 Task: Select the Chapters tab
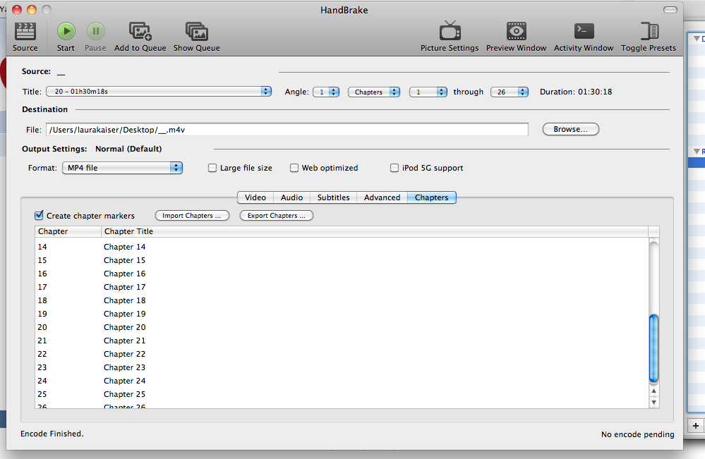[x=432, y=197]
